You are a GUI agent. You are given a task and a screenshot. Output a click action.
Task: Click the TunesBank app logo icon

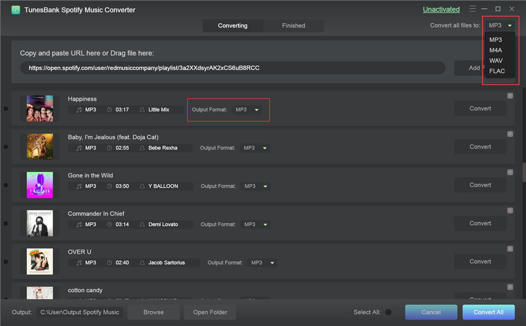pyautogui.click(x=15, y=9)
